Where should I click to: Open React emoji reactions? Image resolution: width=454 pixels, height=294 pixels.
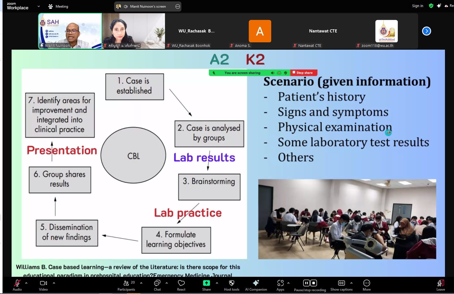pyautogui.click(x=181, y=283)
